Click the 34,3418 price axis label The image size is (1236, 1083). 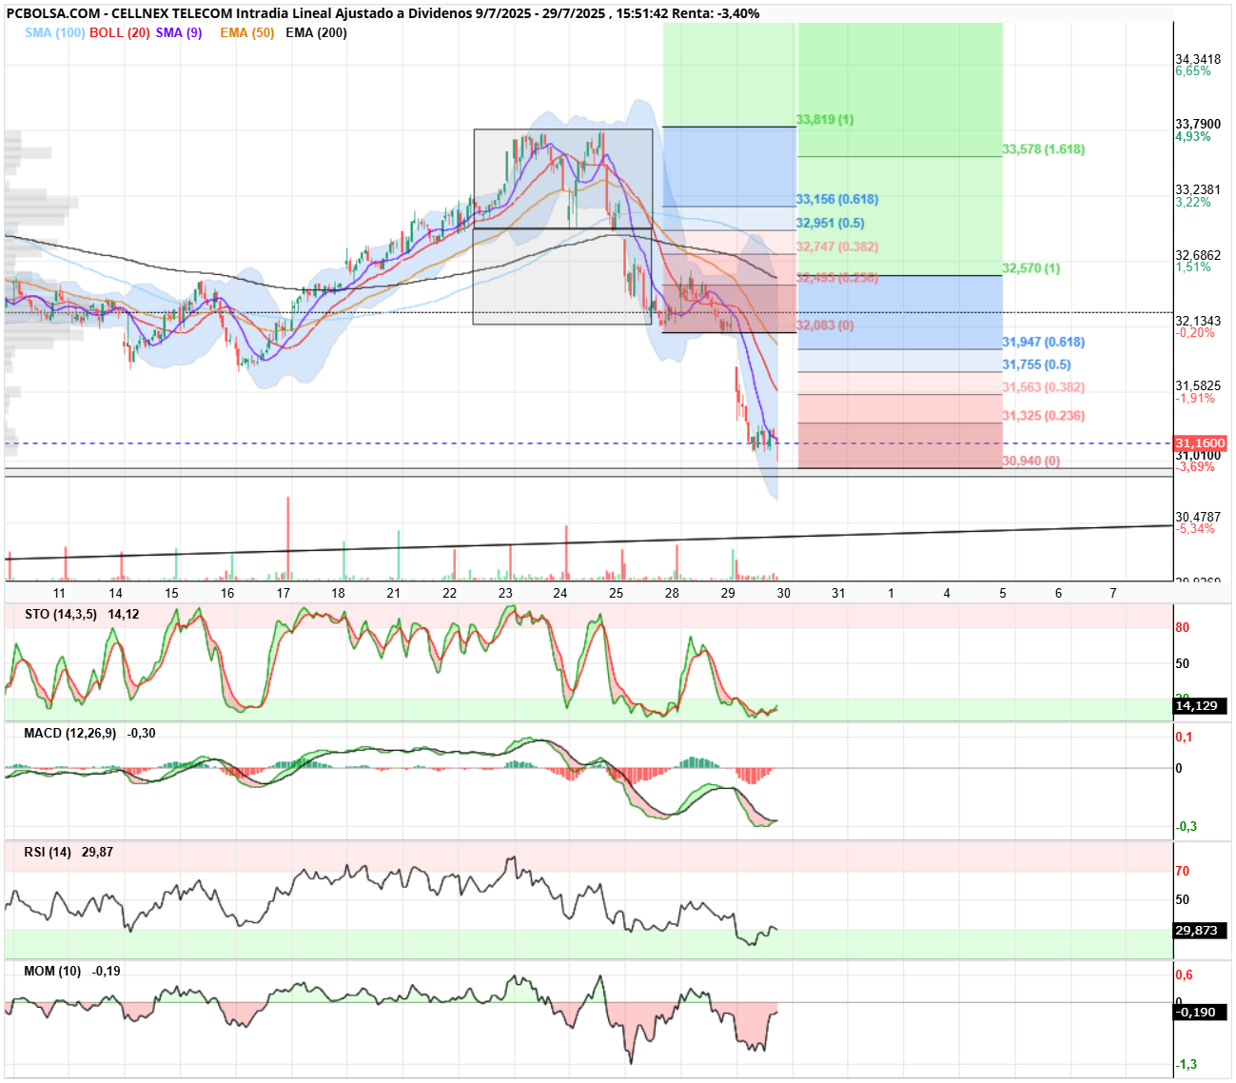1198,59
